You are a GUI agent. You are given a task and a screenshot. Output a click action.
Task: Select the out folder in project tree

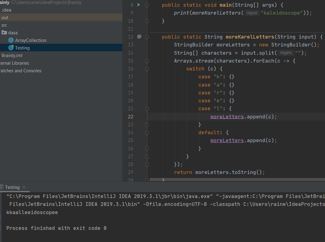[x=5, y=18]
